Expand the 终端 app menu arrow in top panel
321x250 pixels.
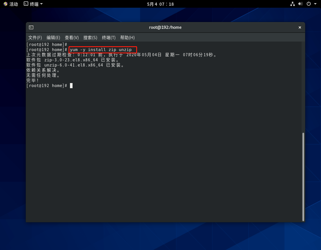(41, 4)
